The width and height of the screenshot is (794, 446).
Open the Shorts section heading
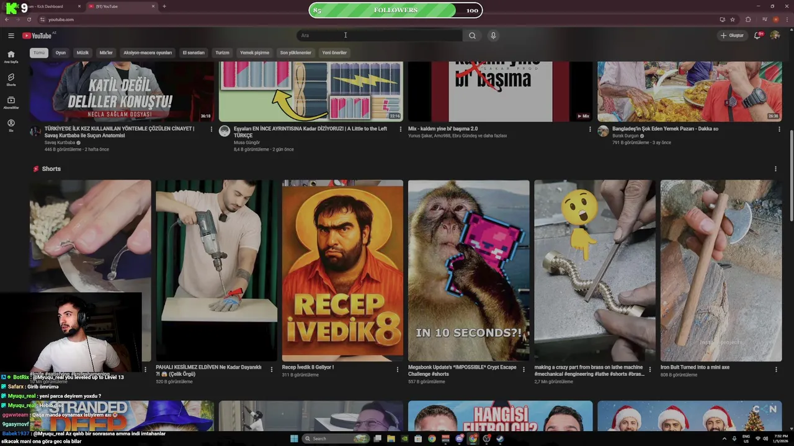tap(51, 168)
